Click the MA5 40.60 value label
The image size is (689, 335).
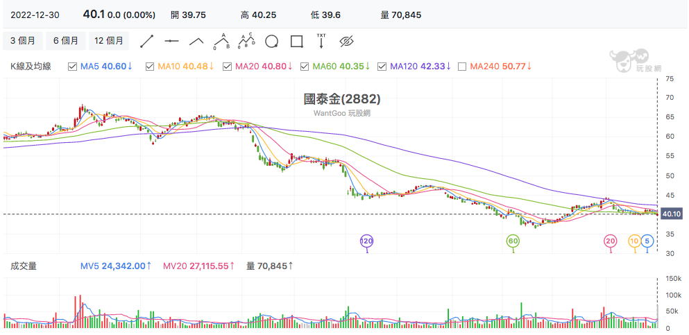click(x=107, y=67)
